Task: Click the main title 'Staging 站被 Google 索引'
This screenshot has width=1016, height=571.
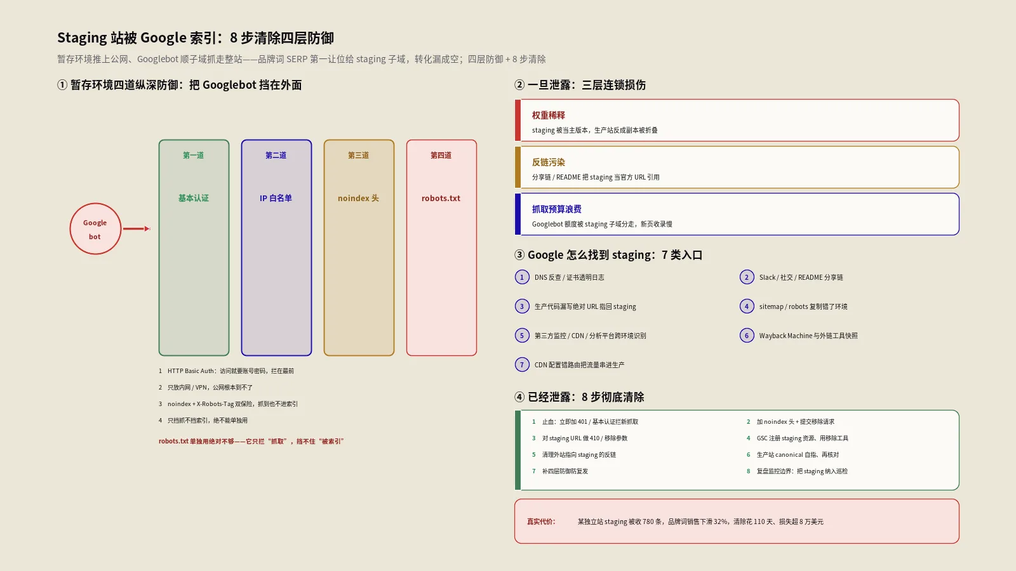Action: pyautogui.click(x=196, y=38)
